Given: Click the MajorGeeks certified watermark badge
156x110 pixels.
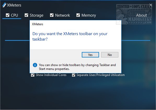Looking at the screenshot, I should pos(134,14).
